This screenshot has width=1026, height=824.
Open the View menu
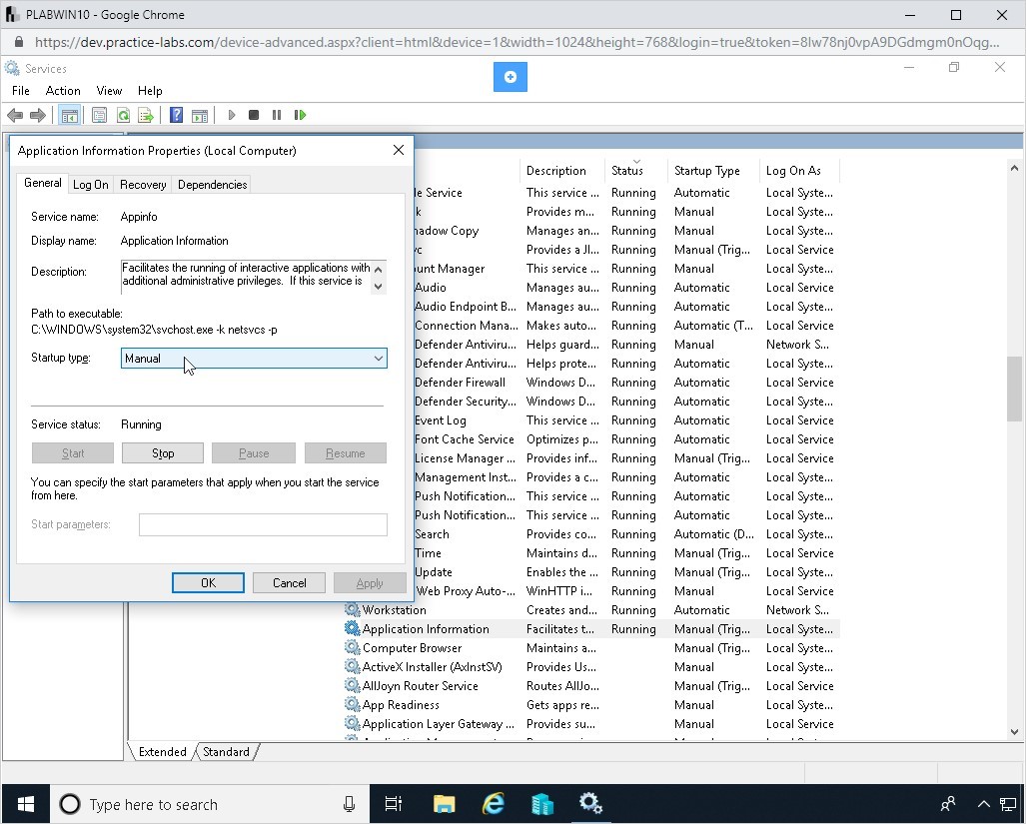(109, 91)
